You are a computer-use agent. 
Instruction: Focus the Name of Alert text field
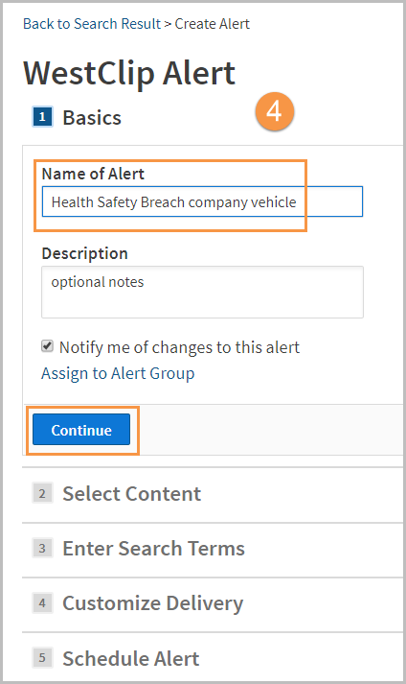click(202, 201)
